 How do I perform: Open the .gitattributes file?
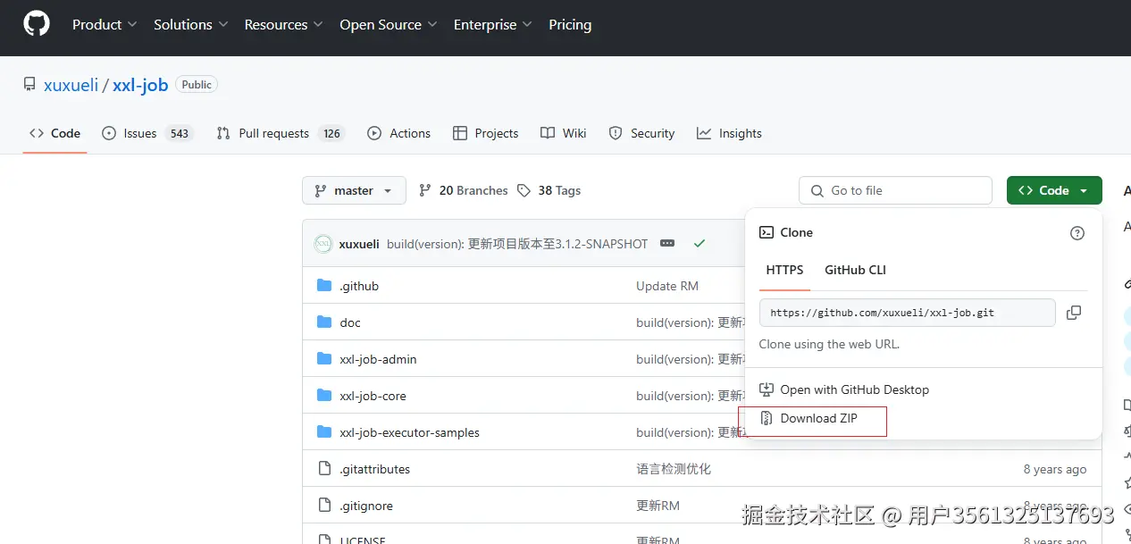pyautogui.click(x=374, y=469)
